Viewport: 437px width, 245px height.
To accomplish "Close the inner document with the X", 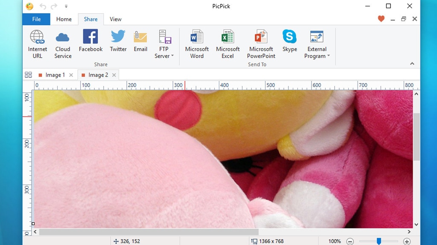I will [415, 19].
